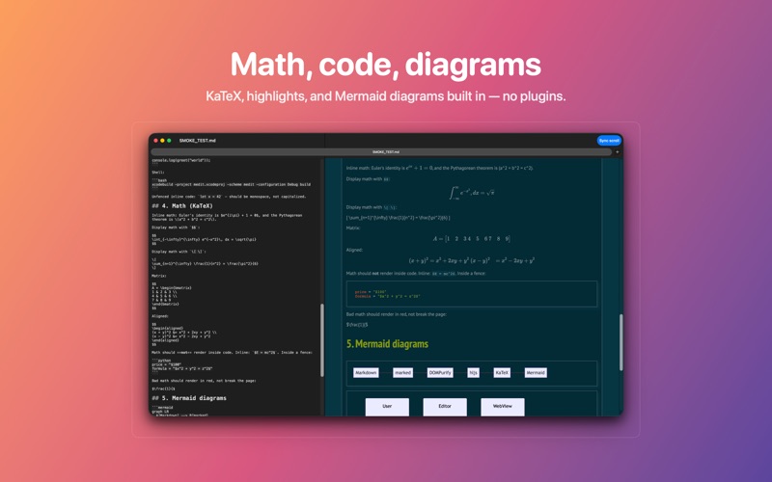Image resolution: width=772 pixels, height=482 pixels.
Task: Click the Mermaid node in the diagram
Action: [x=536, y=373]
